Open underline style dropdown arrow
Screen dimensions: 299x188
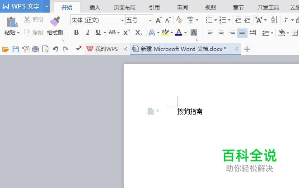(x=105, y=33)
